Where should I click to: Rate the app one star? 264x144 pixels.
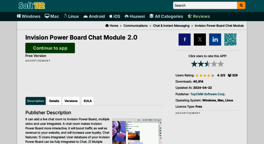pos(194,64)
